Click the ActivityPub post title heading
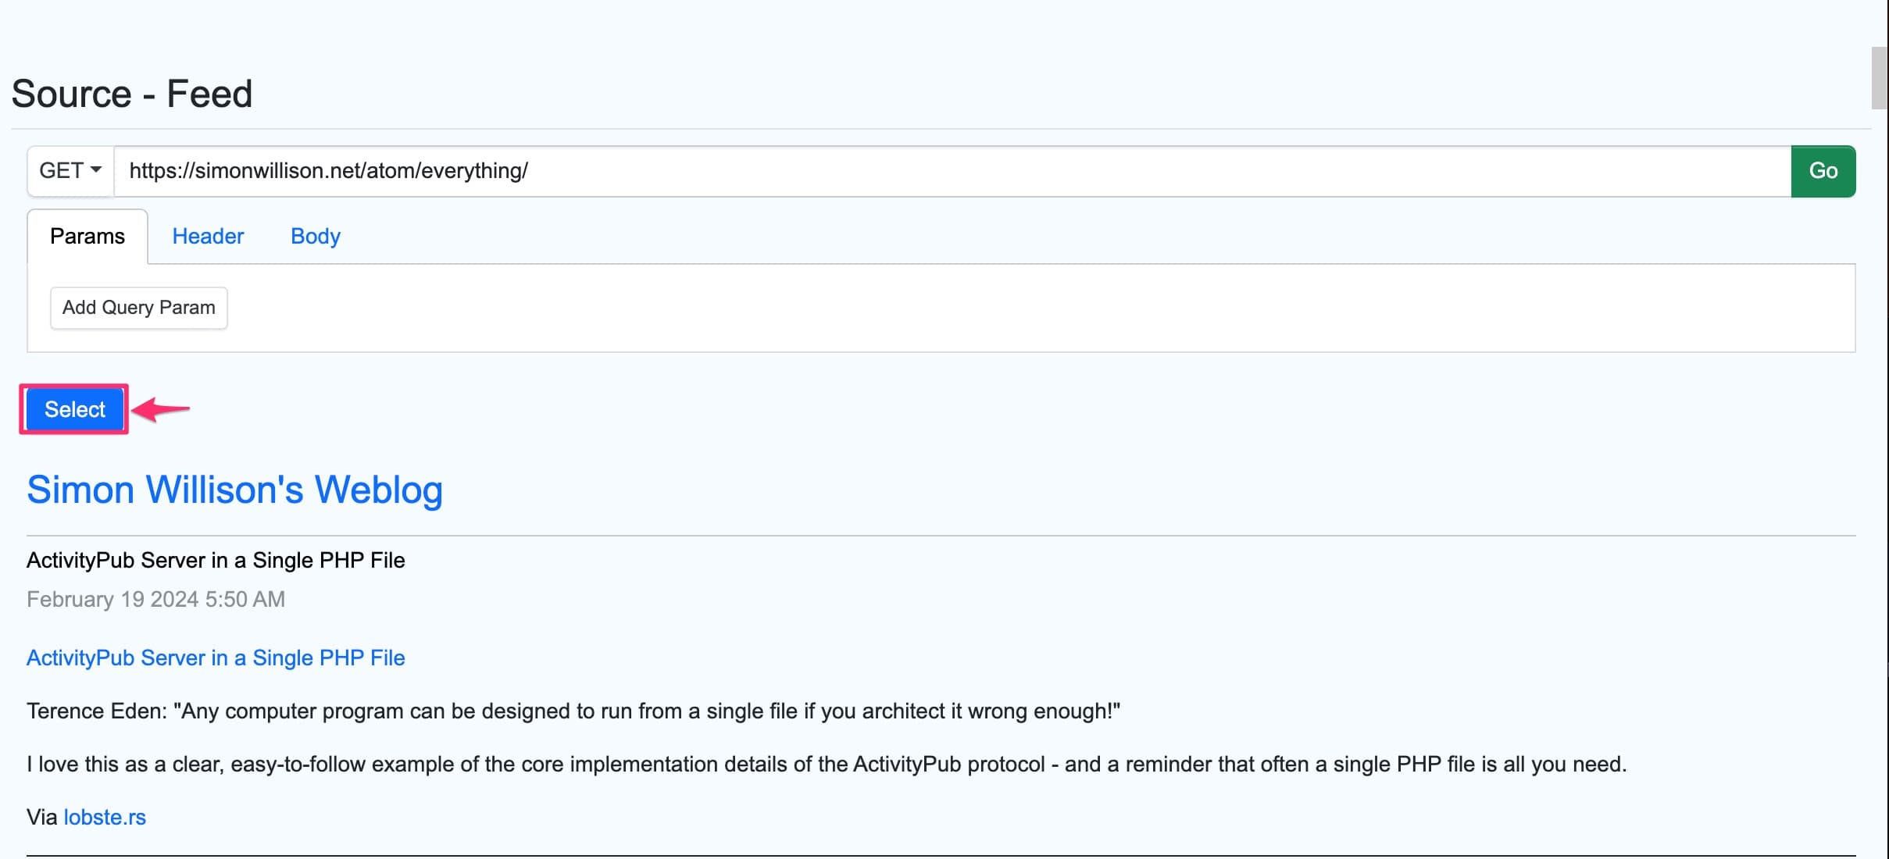Image resolution: width=1889 pixels, height=859 pixels. pyautogui.click(x=216, y=560)
